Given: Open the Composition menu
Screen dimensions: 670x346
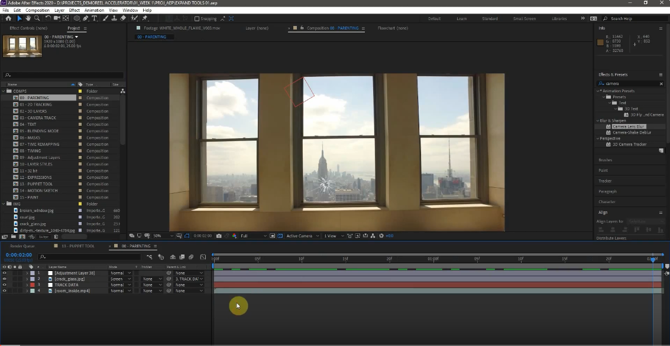Looking at the screenshot, I should coord(38,10).
